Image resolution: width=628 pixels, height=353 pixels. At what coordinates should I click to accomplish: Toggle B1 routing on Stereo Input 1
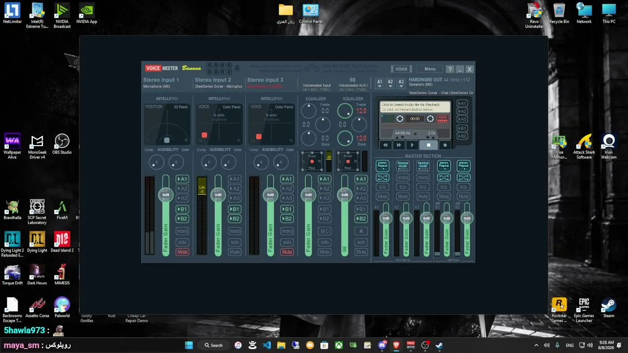[182, 209]
